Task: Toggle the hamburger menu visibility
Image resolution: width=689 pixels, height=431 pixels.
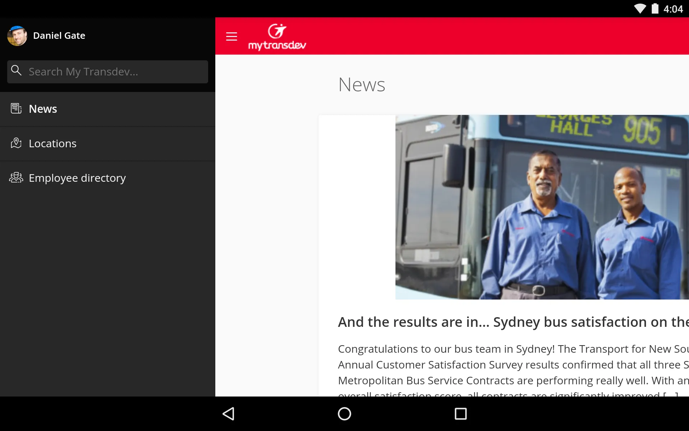Action: point(232,36)
